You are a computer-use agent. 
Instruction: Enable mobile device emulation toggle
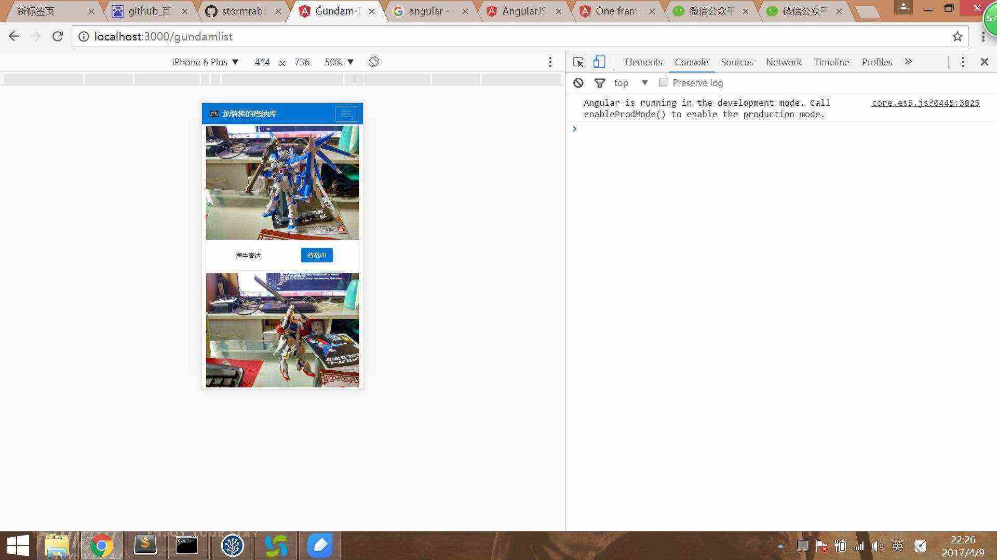598,62
